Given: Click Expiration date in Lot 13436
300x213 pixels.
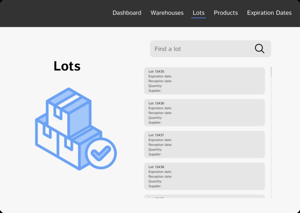Looking at the screenshot, I should tap(160, 108).
